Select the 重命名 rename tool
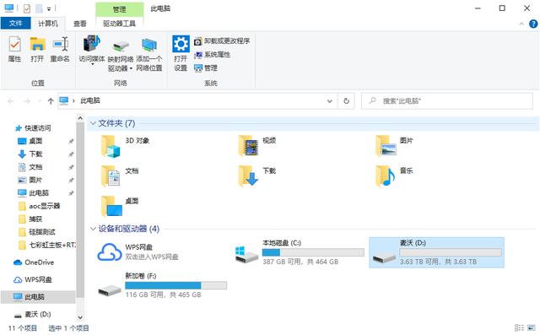540x335 pixels. (x=60, y=49)
